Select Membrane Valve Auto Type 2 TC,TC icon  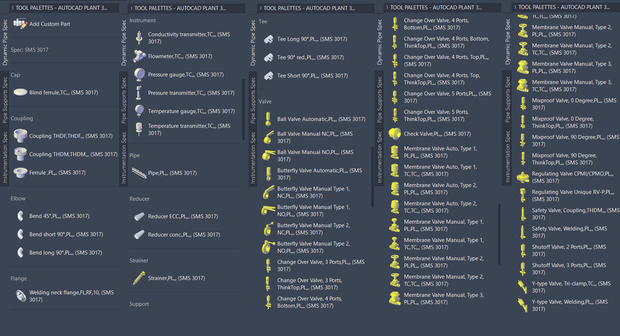tap(395, 207)
